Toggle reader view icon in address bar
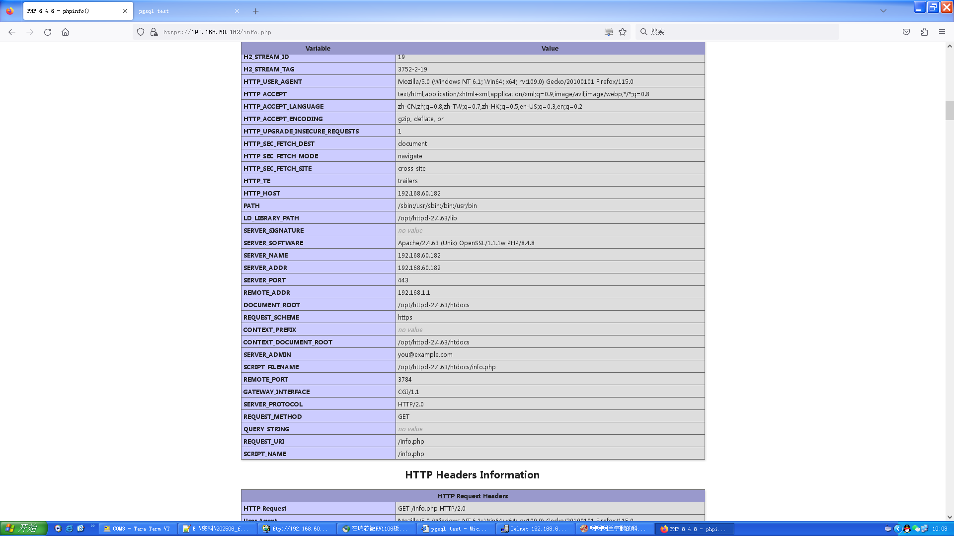Viewport: 954px width, 536px height. (x=609, y=32)
